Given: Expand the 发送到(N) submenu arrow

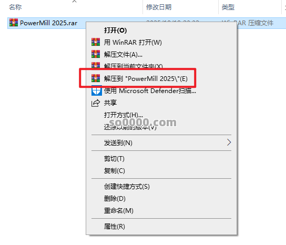Looking at the screenshot, I should click(229, 142).
